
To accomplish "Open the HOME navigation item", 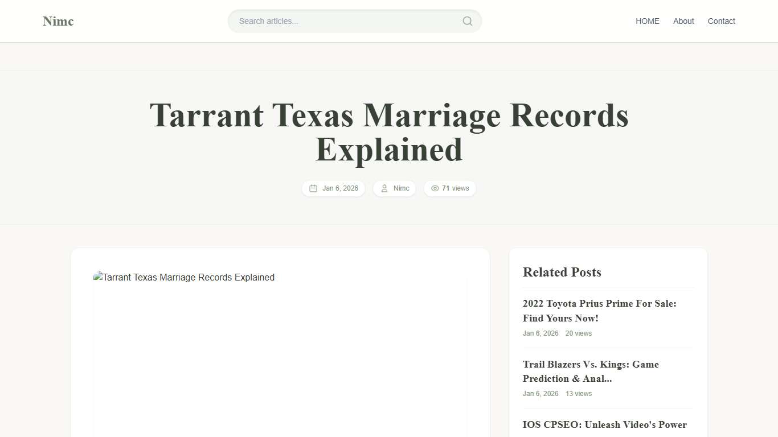I will tap(647, 21).
